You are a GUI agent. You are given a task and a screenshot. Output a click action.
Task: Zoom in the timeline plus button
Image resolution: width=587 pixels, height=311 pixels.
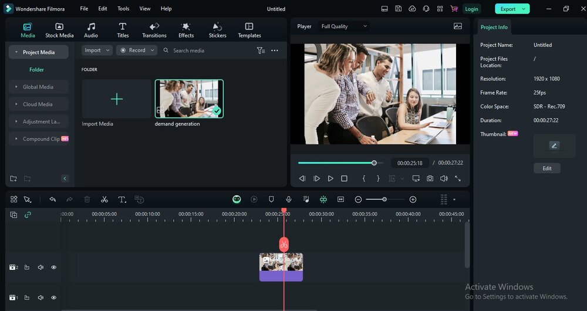pos(413,200)
